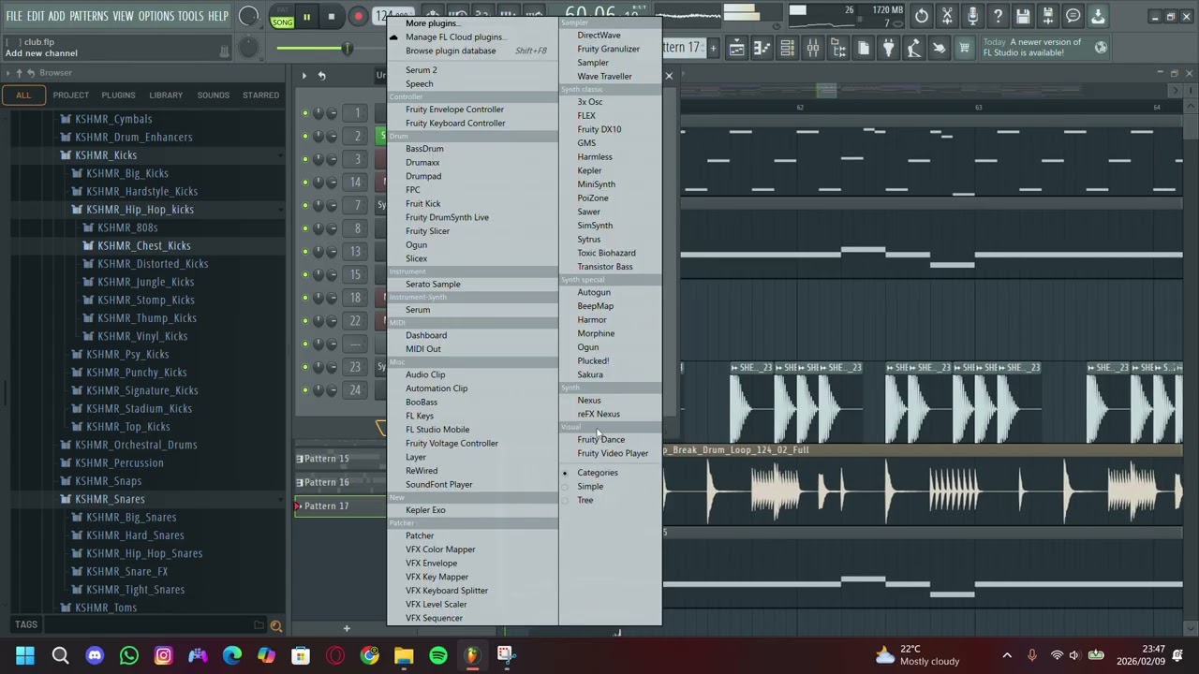This screenshot has height=674, width=1199.
Task: Open the audio editor scissors icon
Action: click(947, 16)
